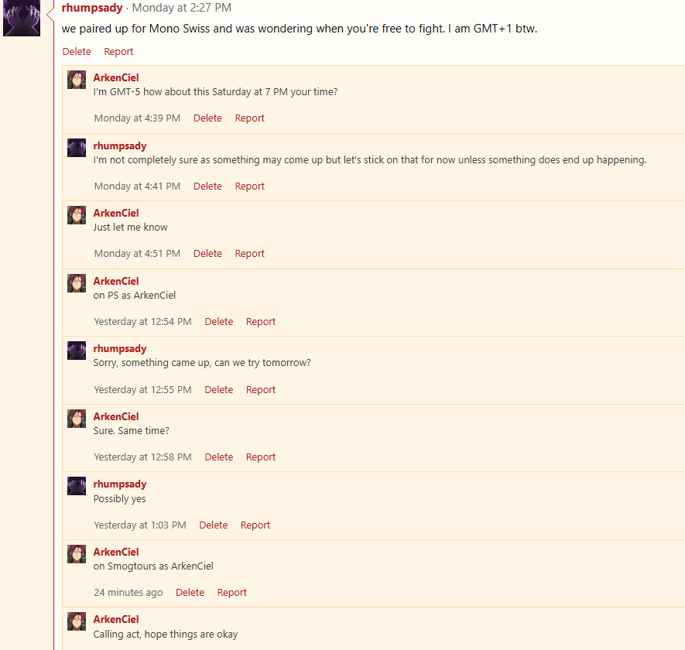Report the Yesterday 1:03 PM comment

pyautogui.click(x=255, y=525)
